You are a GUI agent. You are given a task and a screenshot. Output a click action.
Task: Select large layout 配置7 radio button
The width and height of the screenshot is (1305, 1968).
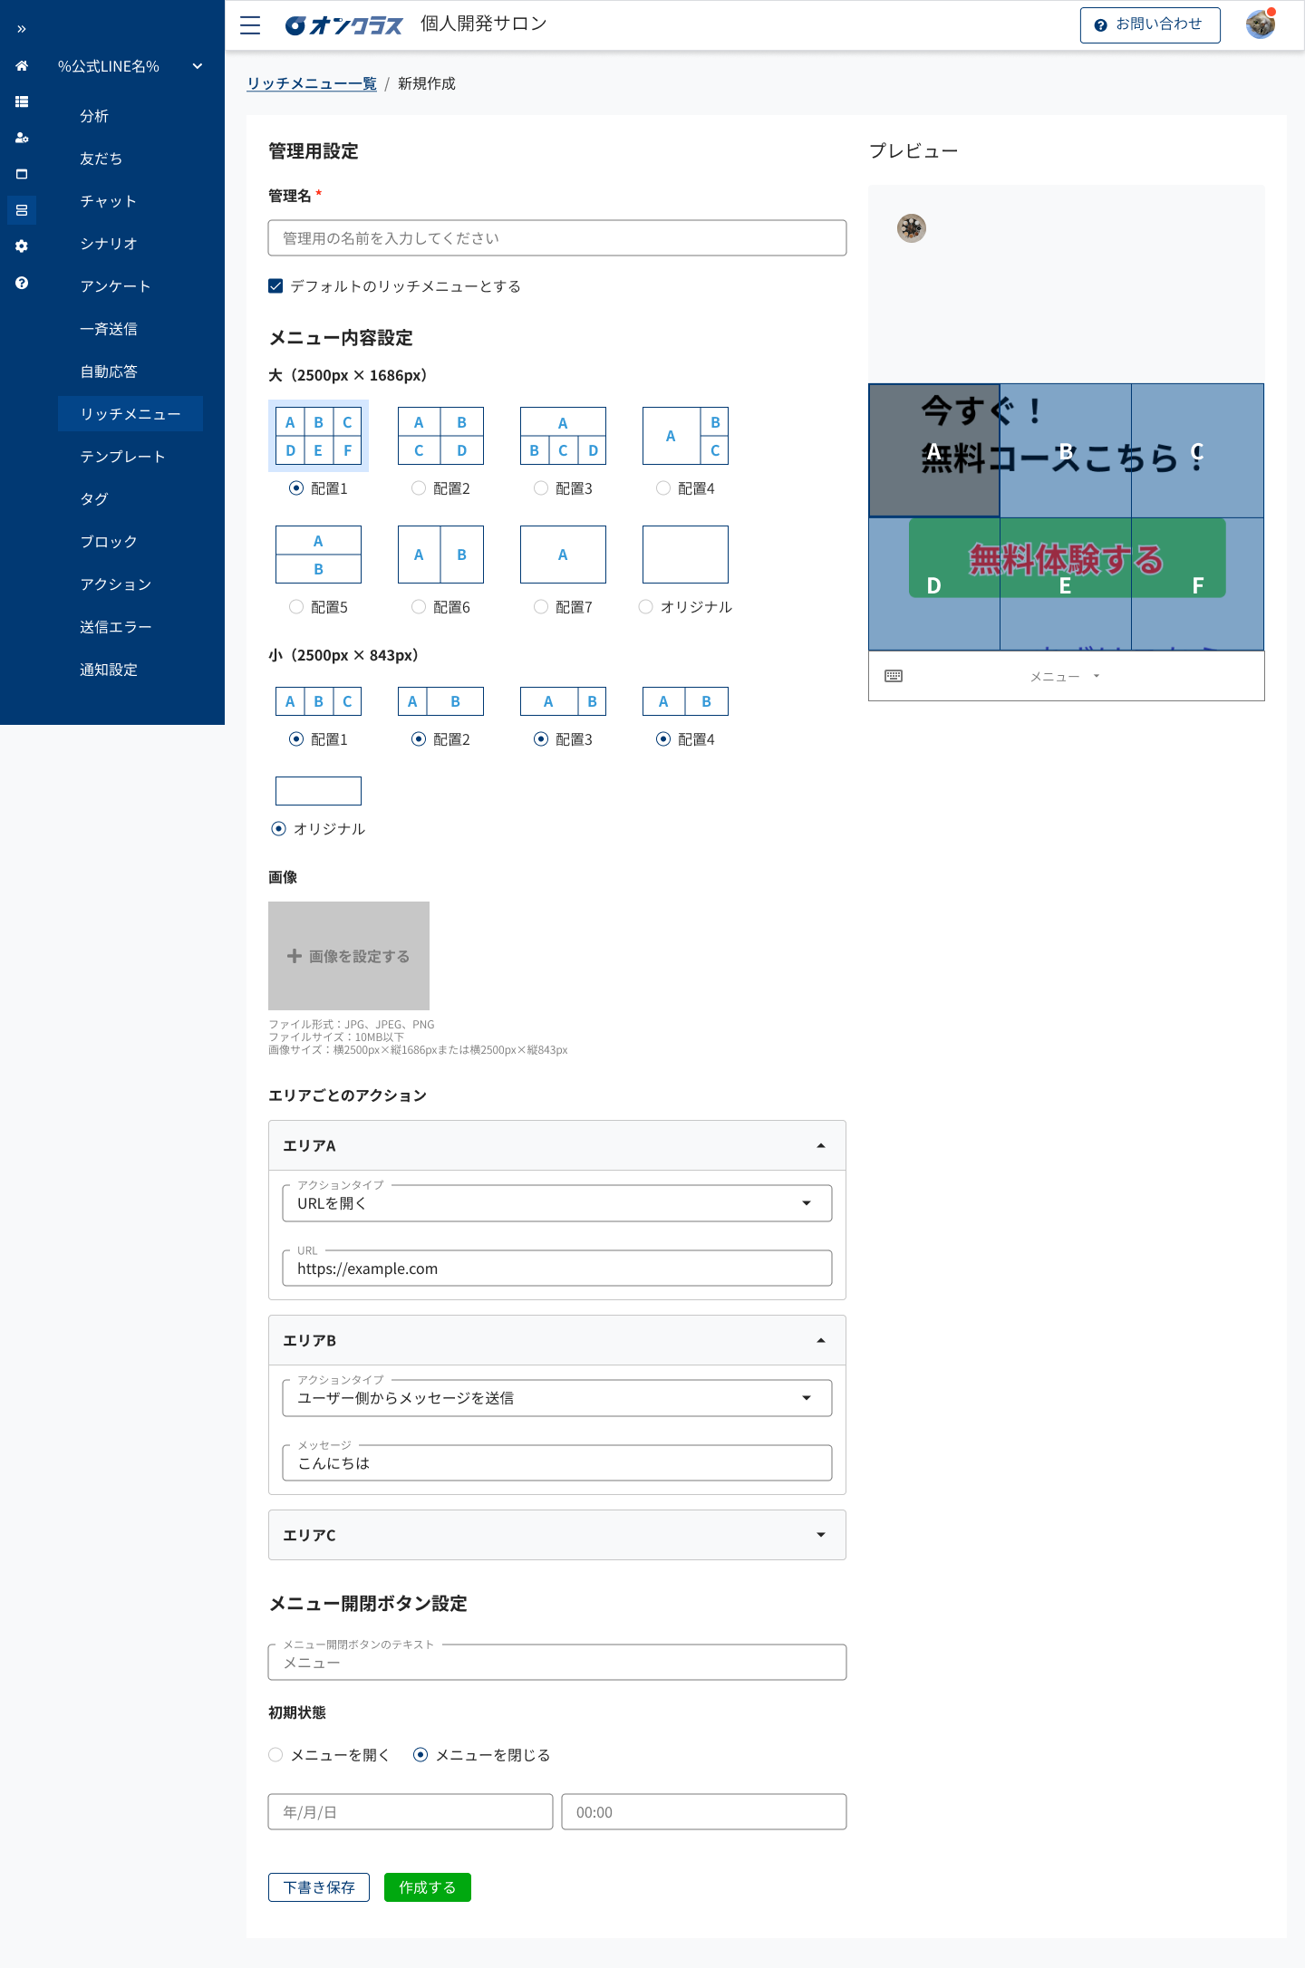tap(541, 607)
